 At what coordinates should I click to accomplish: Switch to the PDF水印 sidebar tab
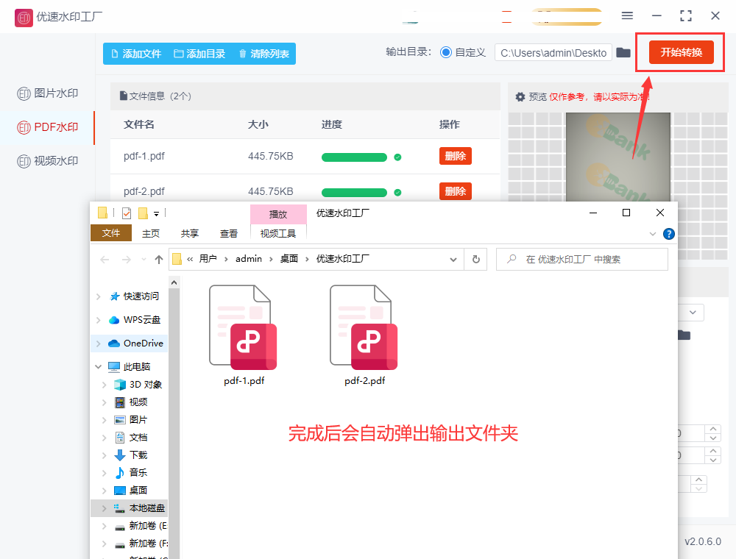[47, 127]
